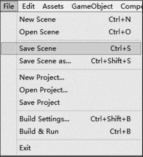Open the GameObject menu
The height and width of the screenshot is (157, 143).
[92, 7]
